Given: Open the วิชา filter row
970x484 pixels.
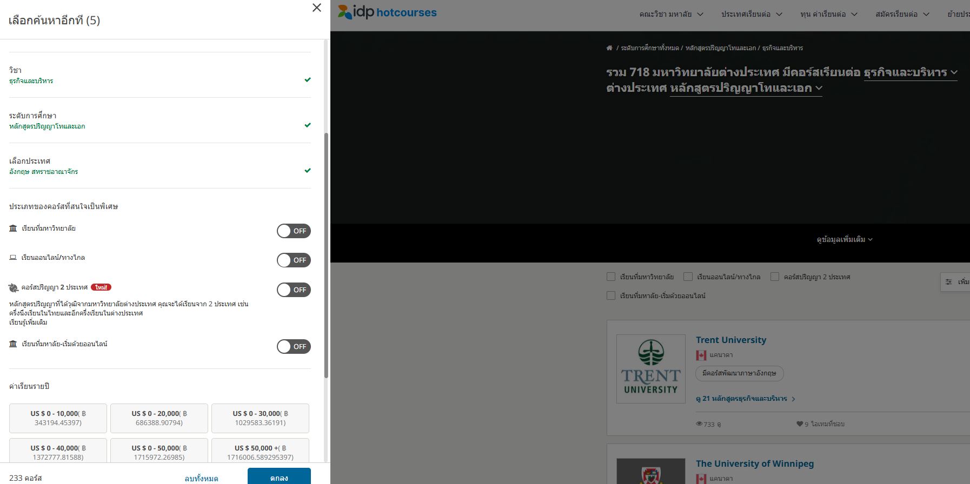Looking at the screenshot, I should click(x=160, y=75).
